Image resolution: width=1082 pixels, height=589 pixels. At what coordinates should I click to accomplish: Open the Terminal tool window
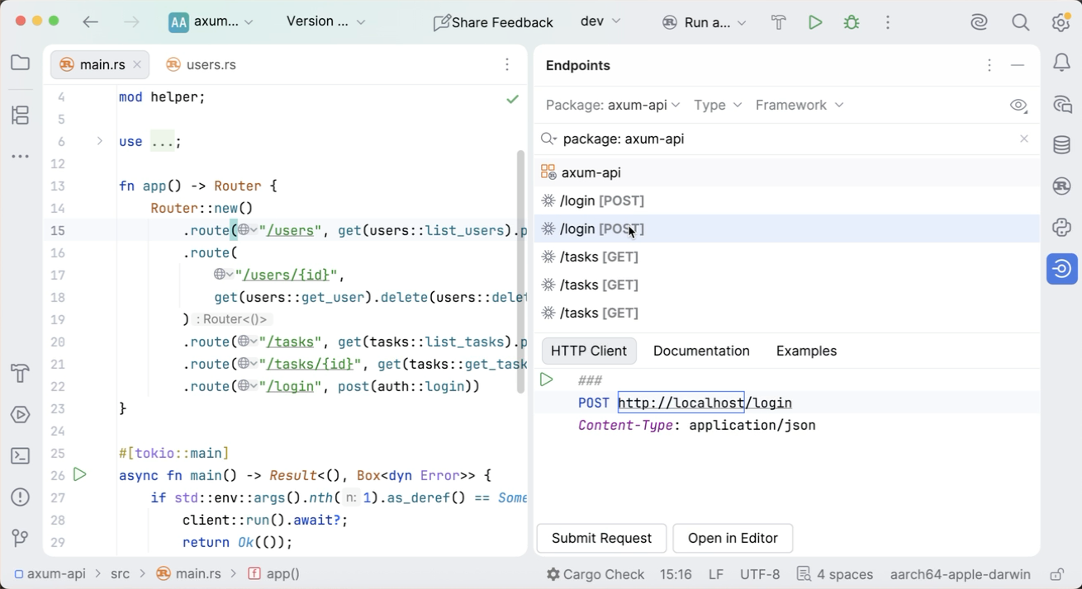[x=21, y=456]
